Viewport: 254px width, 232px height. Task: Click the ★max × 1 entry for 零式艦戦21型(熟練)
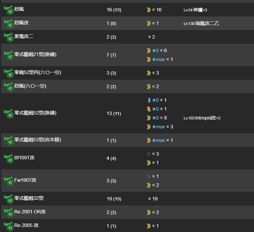pyautogui.click(x=163, y=59)
